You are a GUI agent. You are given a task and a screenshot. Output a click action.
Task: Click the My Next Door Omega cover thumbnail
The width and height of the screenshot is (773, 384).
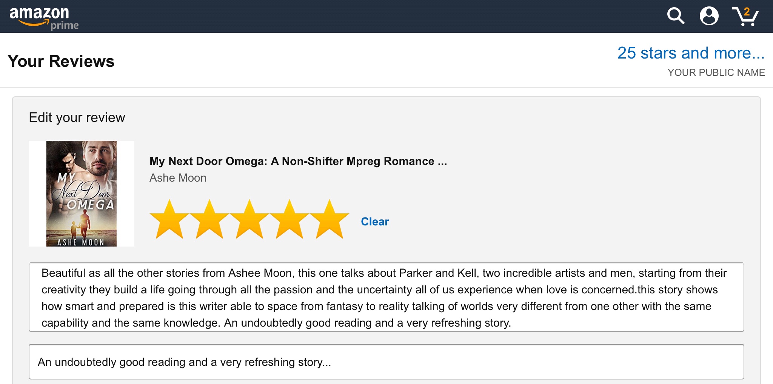pos(82,194)
